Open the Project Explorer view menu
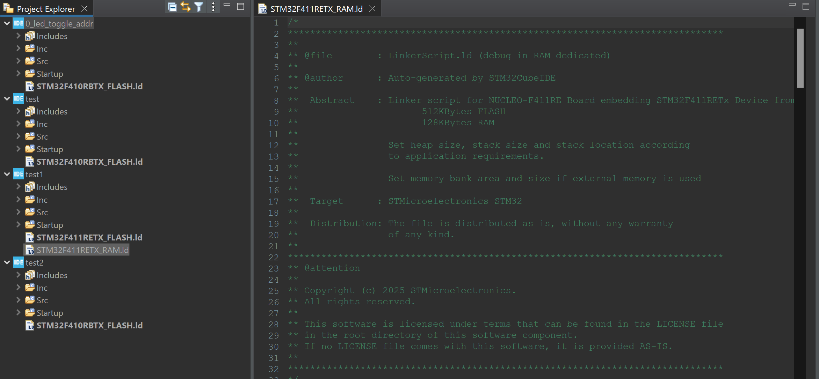This screenshot has height=379, width=819. coord(213,6)
